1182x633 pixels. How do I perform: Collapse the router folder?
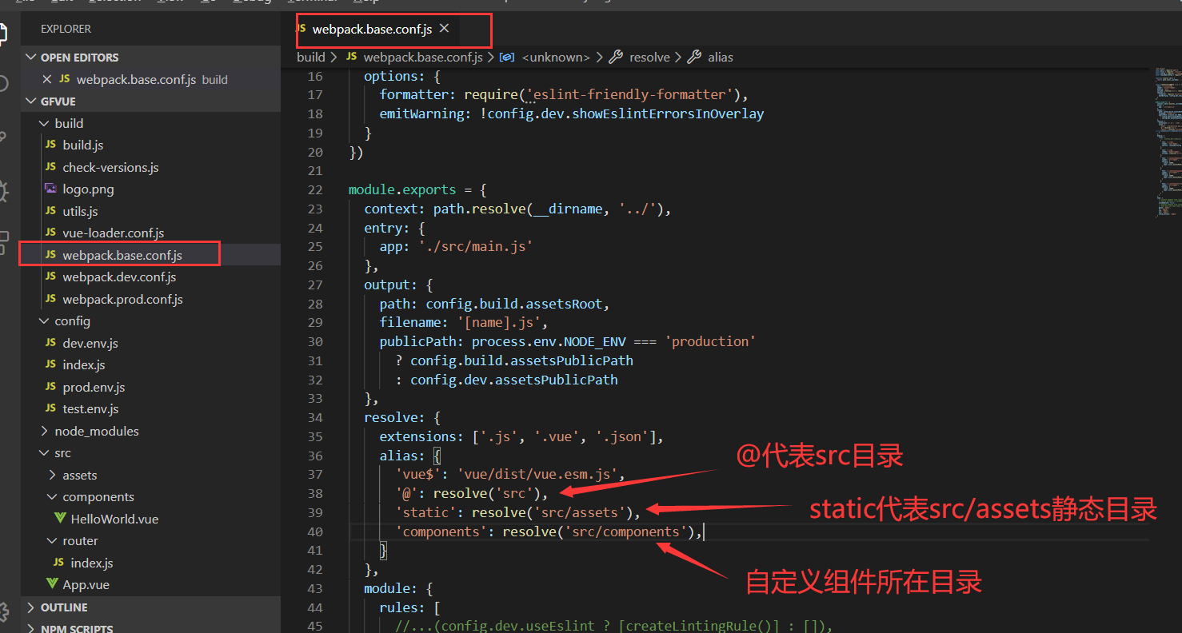pyautogui.click(x=52, y=540)
